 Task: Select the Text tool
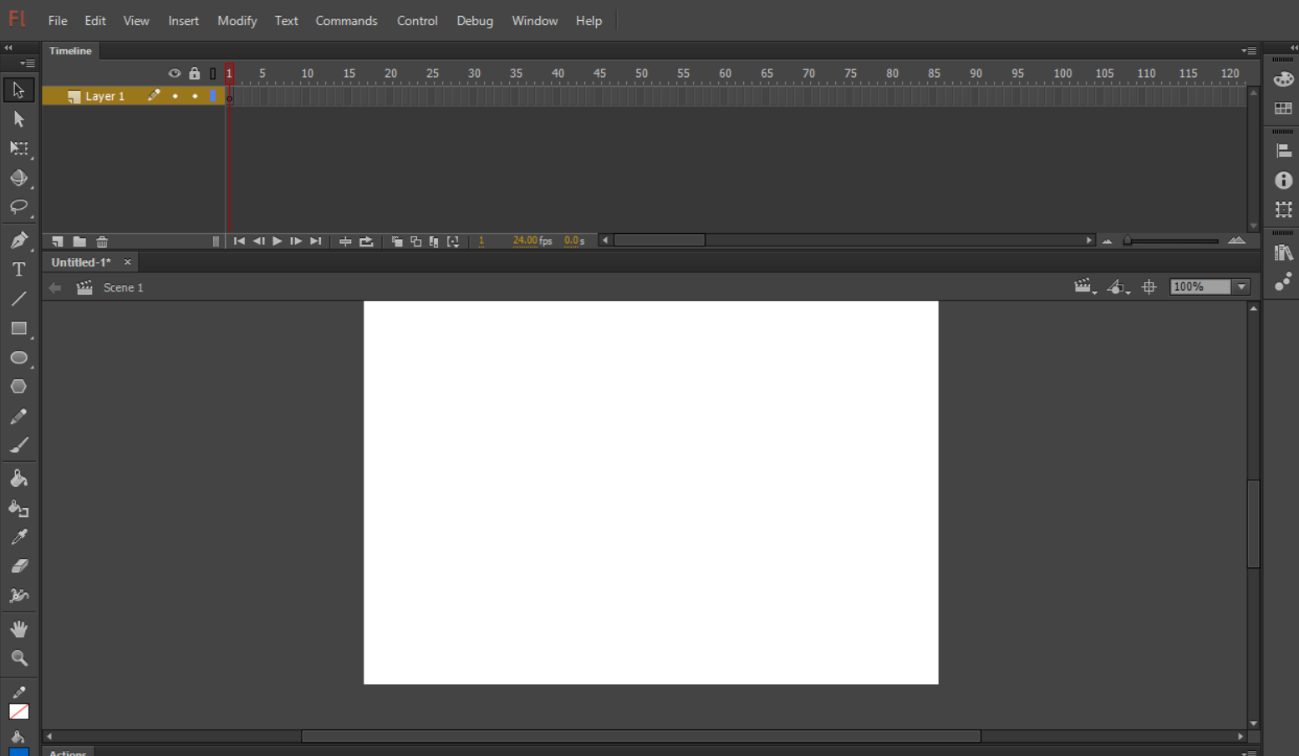coord(18,270)
